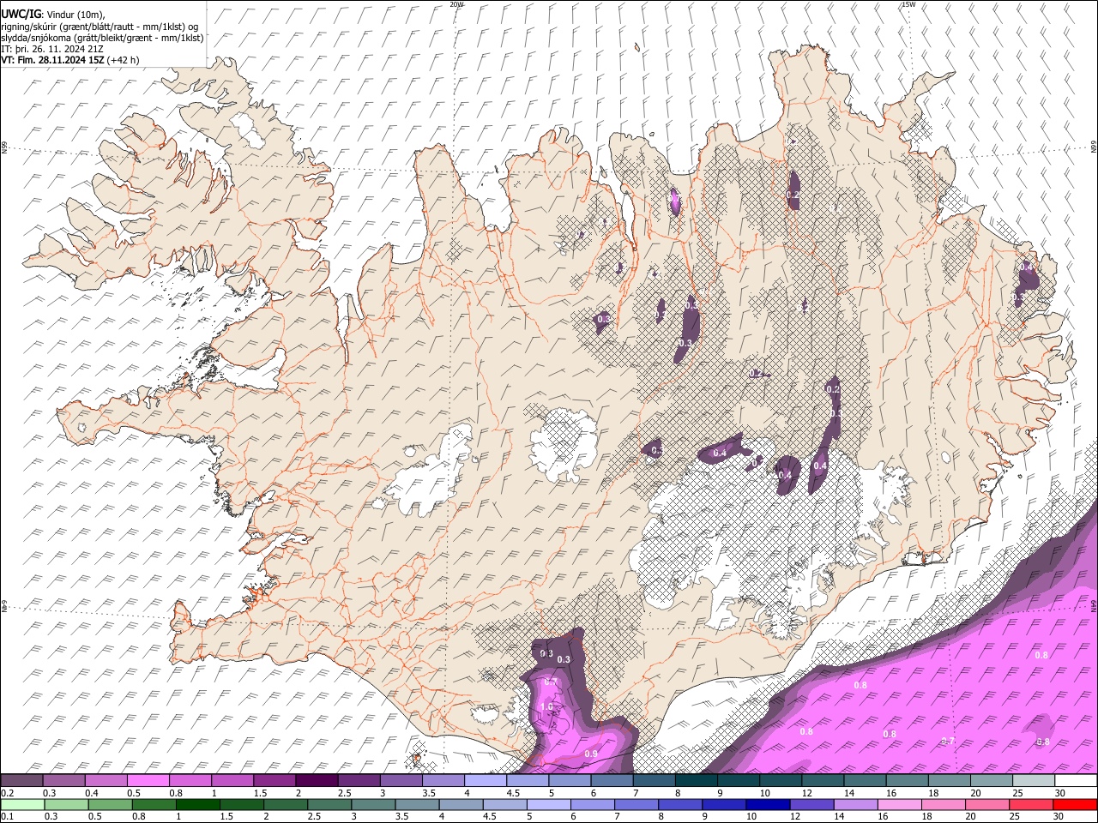
Task: Click the upper legend swatch starting at 0.2
Action: pos(21,780)
